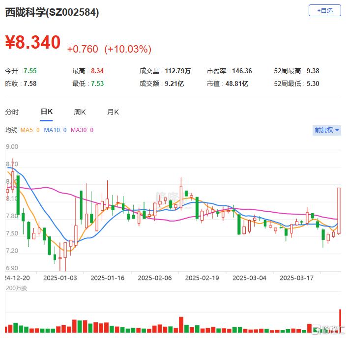Click the 成交量 value 112.79万

178,71
